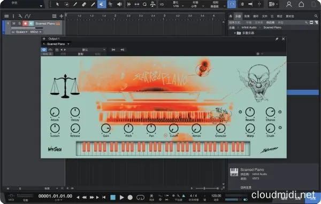Add output with plus next to Output 1
The height and width of the screenshot is (204, 321).
(x=44, y=38)
